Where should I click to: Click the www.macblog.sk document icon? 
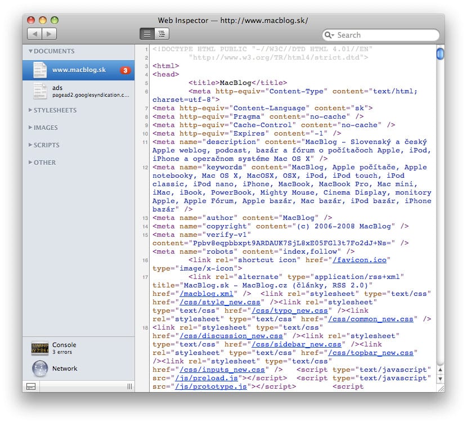point(40,70)
